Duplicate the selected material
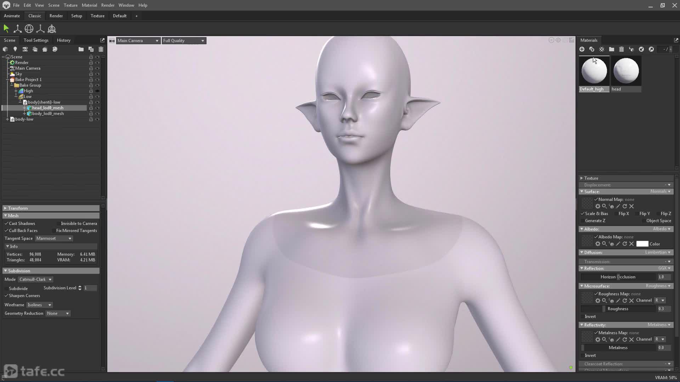680x382 pixels. (592, 49)
